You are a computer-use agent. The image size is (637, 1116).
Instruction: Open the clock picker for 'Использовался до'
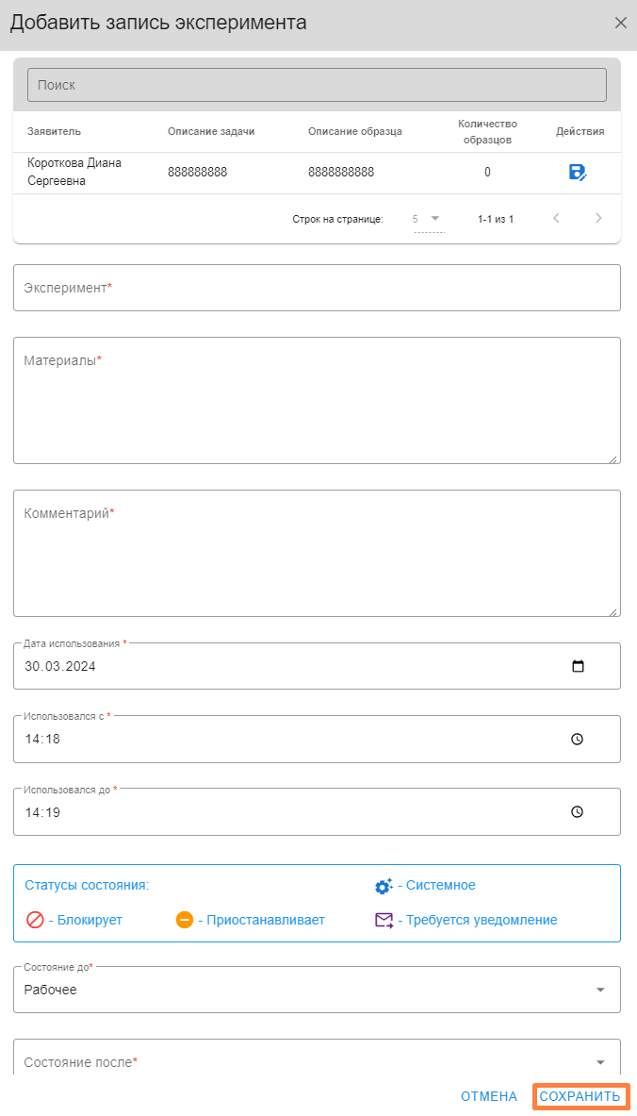578,811
